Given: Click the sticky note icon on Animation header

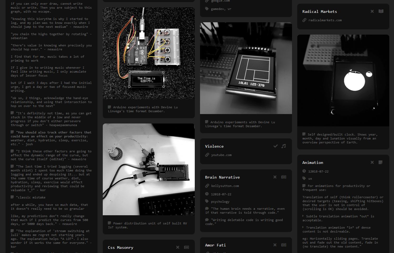Looking at the screenshot, I should coord(380,162).
